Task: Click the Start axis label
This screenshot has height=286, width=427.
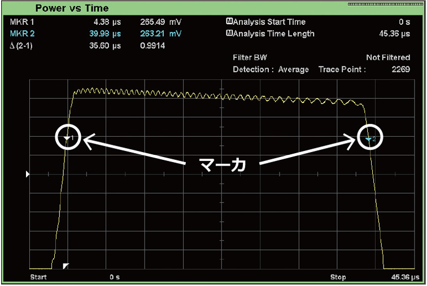Action: pos(38,277)
